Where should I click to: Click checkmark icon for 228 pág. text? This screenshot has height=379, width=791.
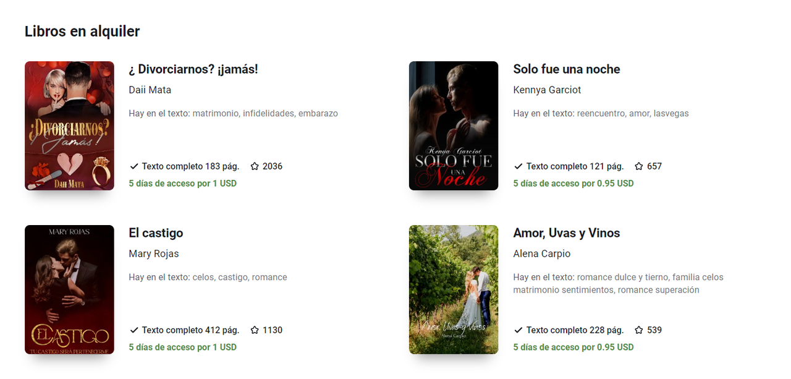click(518, 330)
